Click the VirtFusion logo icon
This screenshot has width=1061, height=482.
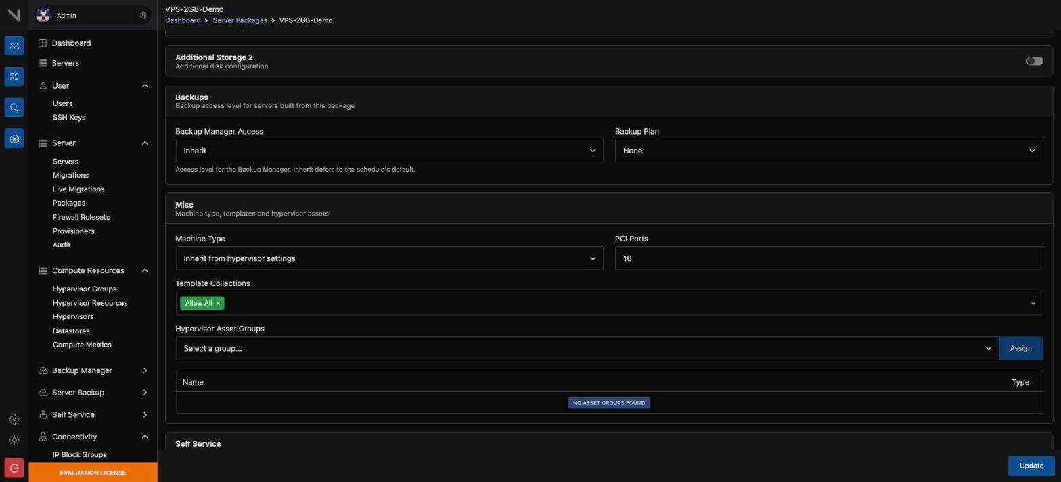click(14, 14)
